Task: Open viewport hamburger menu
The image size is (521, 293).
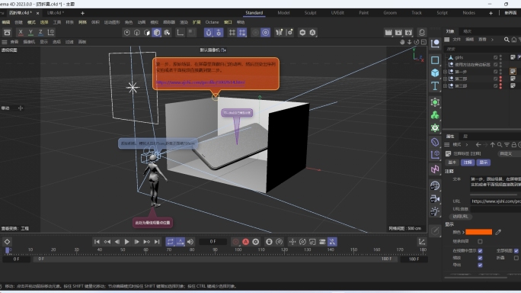Action: 5,42
